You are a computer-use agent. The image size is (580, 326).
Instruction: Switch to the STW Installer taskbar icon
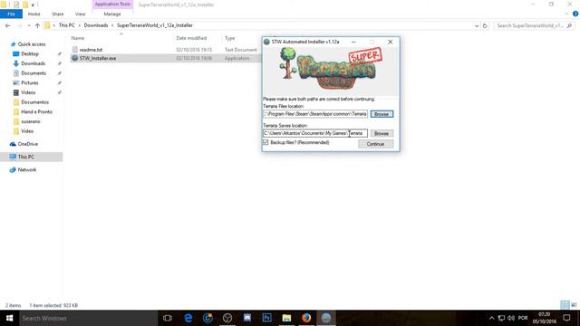[326, 318]
